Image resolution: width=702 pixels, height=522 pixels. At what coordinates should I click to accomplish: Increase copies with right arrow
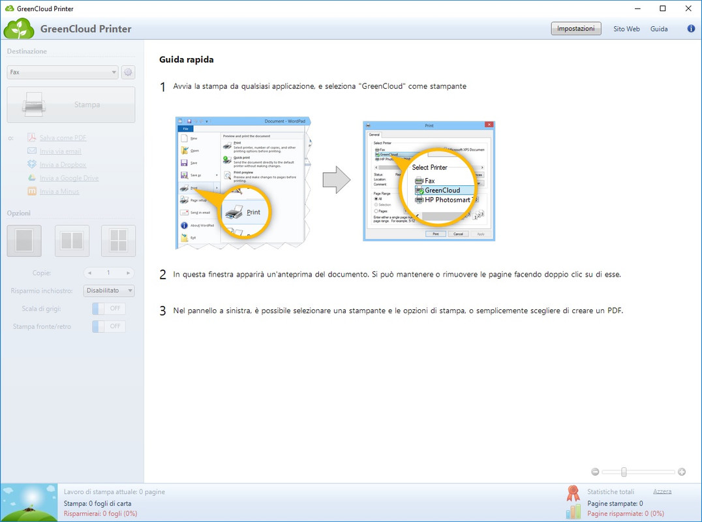pyautogui.click(x=129, y=273)
